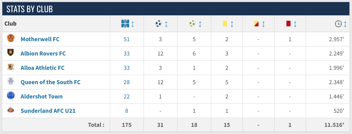Sort by assists green ball icon
Viewport: 352px width, 134px height.
coord(192,24)
